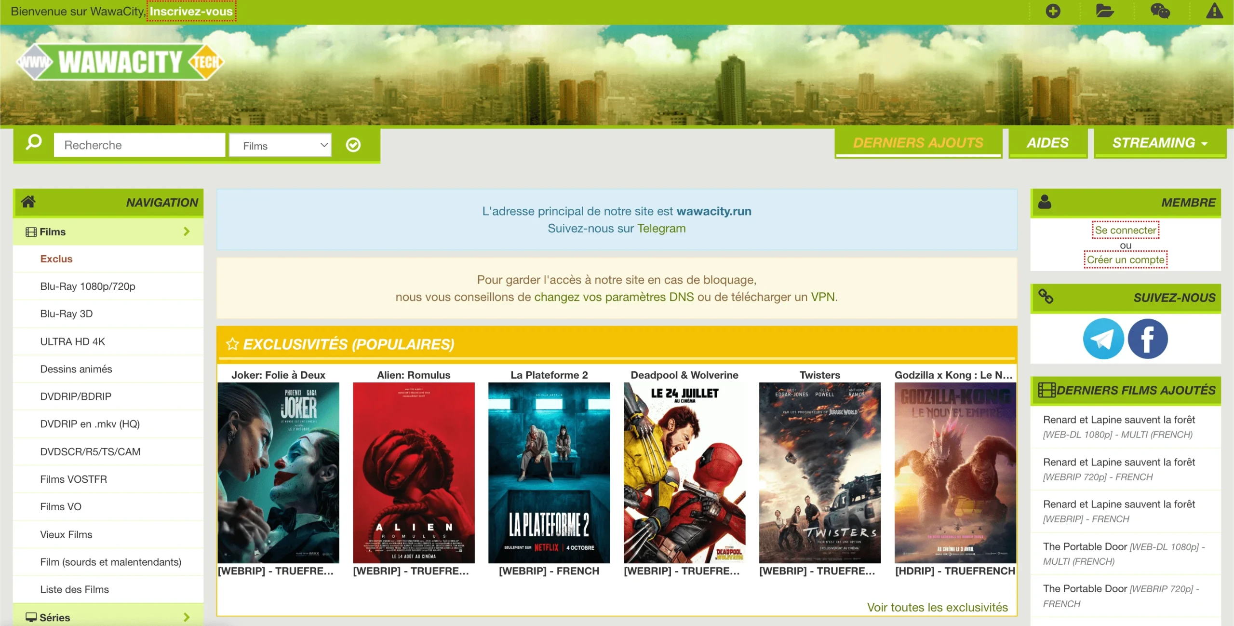Select DVDRIP en .mkv (HQ) category

click(x=90, y=424)
